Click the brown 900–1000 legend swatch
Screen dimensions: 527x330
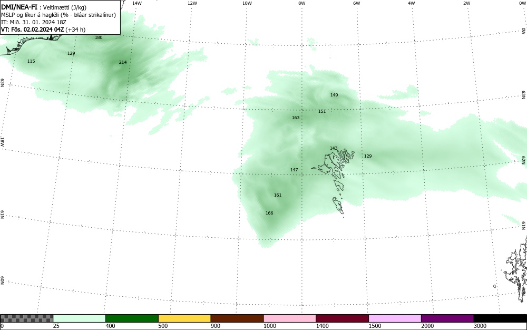pos(237,318)
